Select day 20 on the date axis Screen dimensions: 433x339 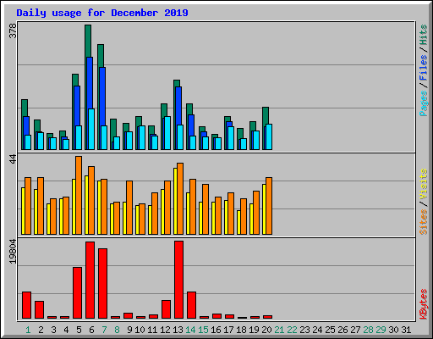coord(266,330)
